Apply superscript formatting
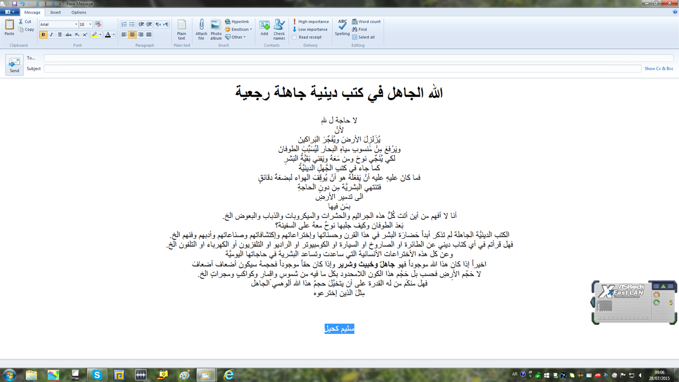The height and width of the screenshot is (382, 679). tap(85, 35)
